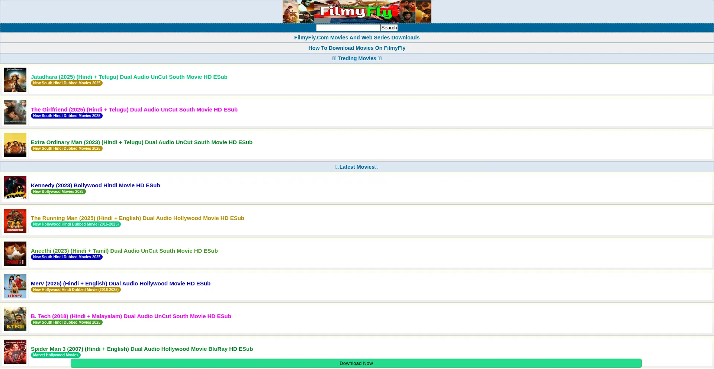Click the green Download Now button
The image size is (714, 369).
click(356, 363)
